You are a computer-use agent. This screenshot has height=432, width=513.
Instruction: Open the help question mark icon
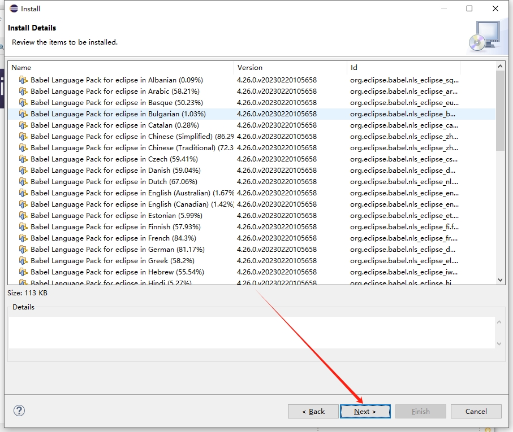(x=19, y=411)
